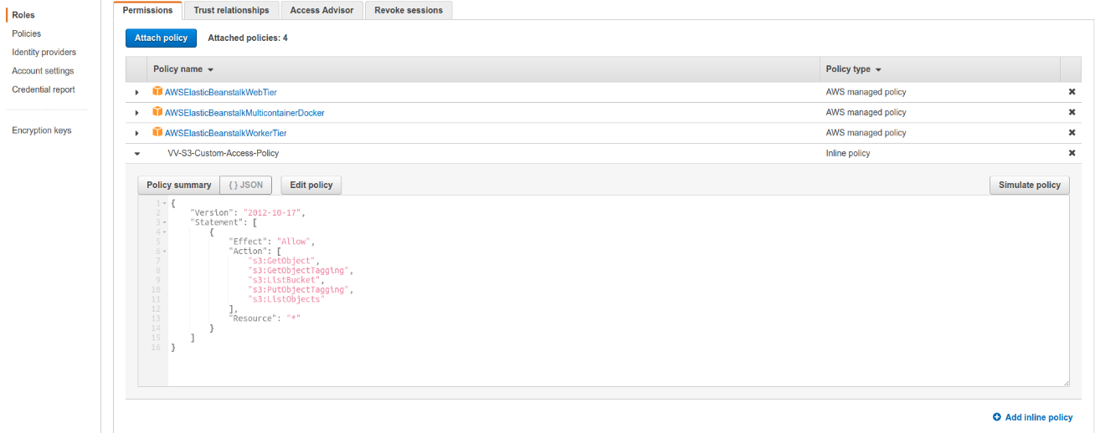Click AWS managed policy cell for WorkerTier row
The image size is (1095, 433).
866,133
